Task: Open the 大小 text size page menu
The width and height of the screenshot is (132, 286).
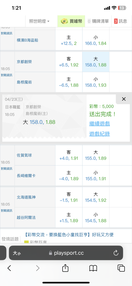Action: (x=17, y=253)
